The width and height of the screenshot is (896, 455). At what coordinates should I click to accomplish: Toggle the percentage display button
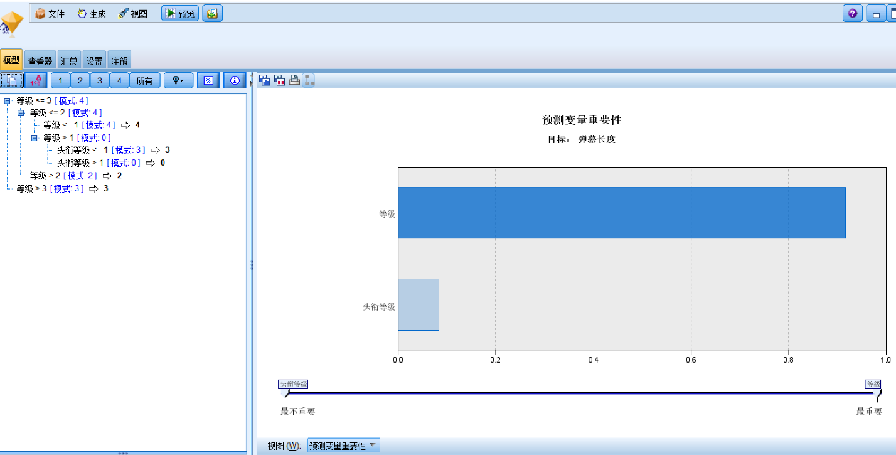click(x=208, y=80)
